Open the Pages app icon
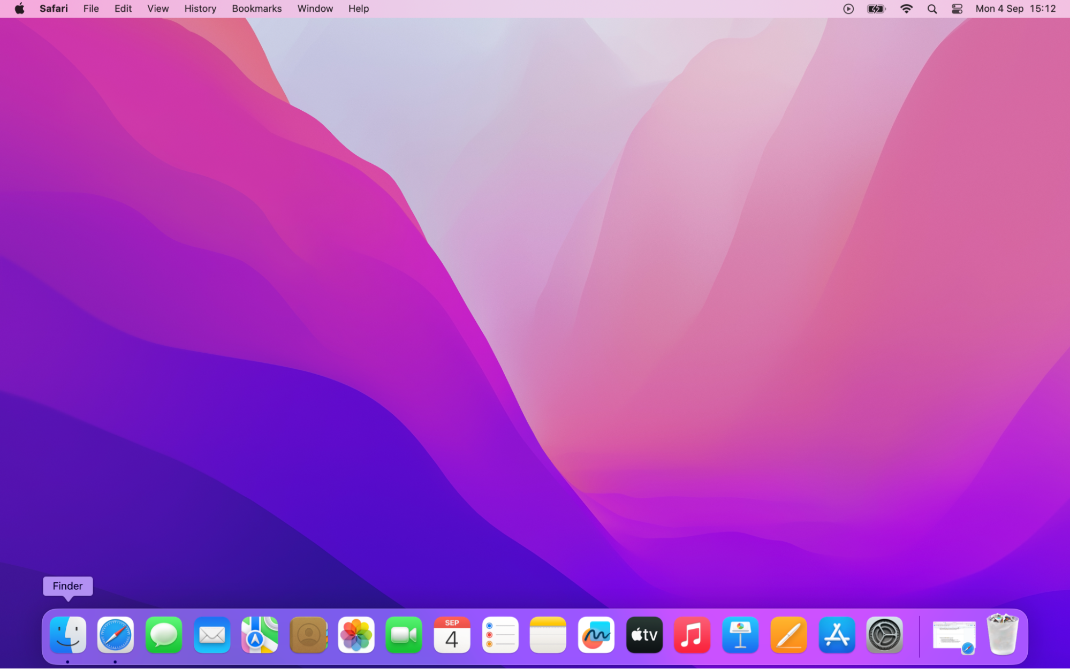The height and width of the screenshot is (669, 1070). pyautogui.click(x=788, y=635)
